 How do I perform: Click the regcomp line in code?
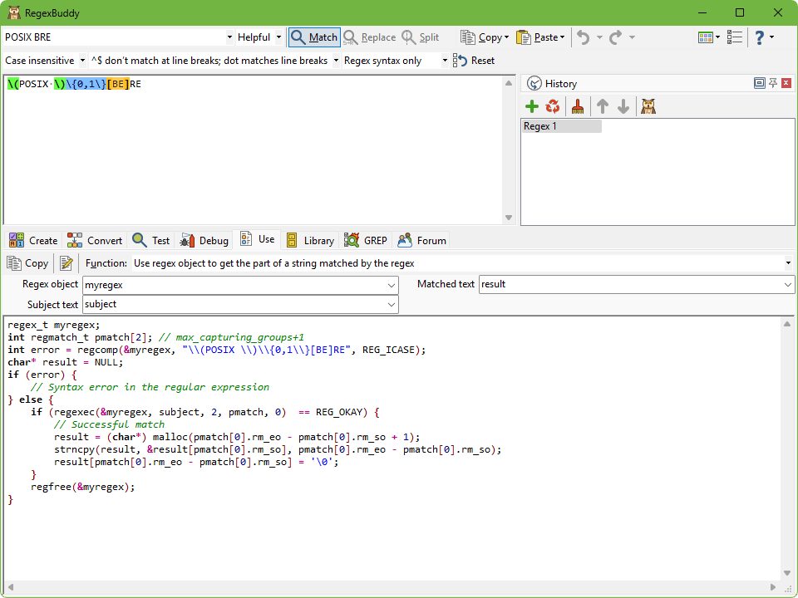(217, 350)
